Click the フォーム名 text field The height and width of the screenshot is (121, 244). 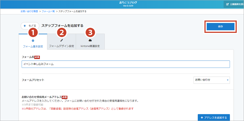pyautogui.click(x=126, y=64)
